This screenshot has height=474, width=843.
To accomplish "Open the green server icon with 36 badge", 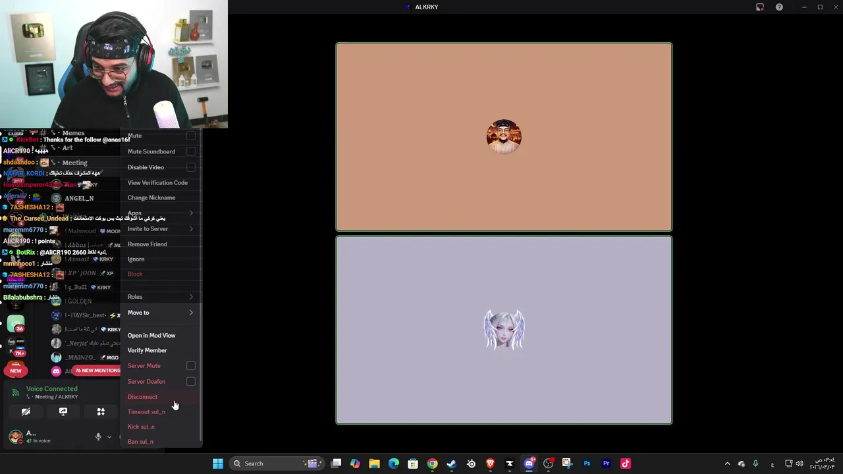I will [16, 323].
